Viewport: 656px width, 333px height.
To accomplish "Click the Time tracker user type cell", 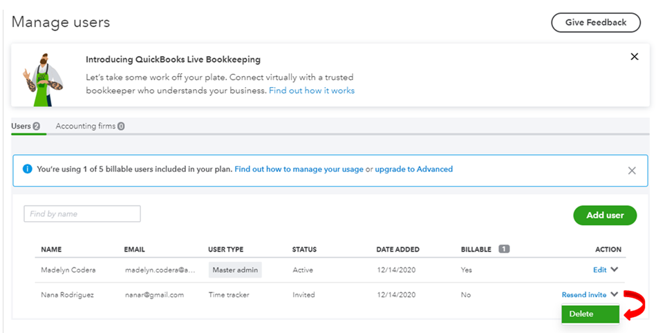I will tap(229, 295).
